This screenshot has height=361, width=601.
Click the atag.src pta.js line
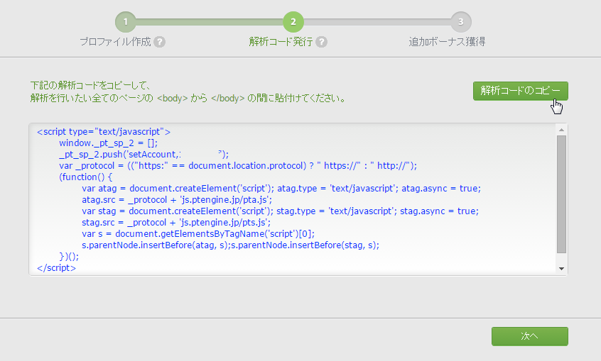(x=177, y=200)
